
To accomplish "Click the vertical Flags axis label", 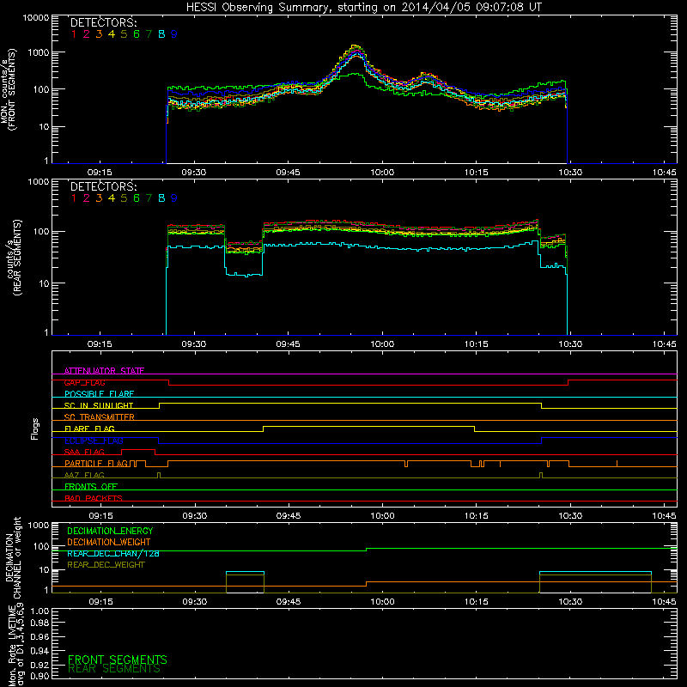I will [x=34, y=429].
